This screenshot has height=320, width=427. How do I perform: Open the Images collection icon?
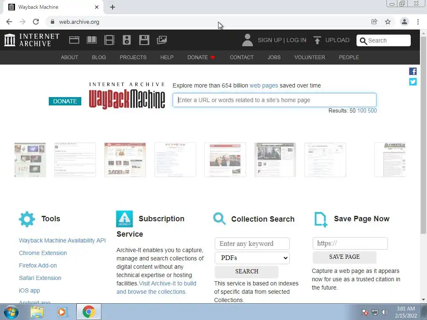point(162,40)
